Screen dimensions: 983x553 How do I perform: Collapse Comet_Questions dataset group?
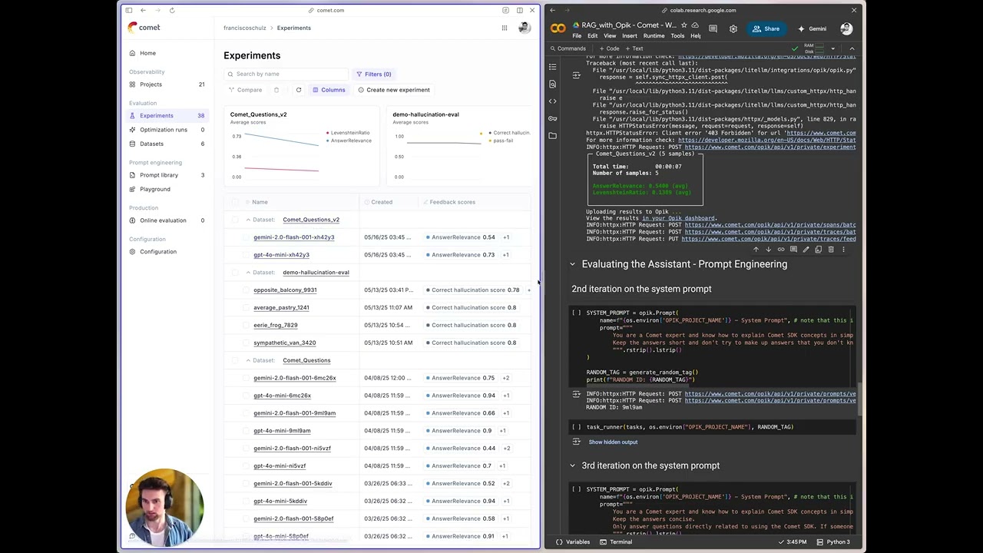coord(248,360)
